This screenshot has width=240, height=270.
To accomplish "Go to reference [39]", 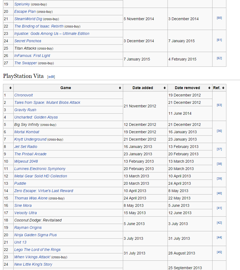I will tap(219, 178).
